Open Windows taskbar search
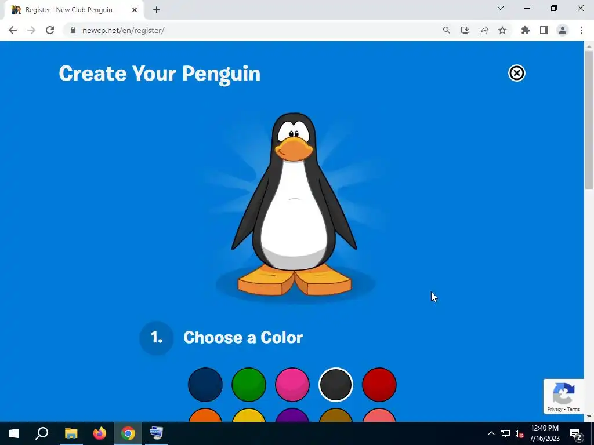 tap(42, 433)
